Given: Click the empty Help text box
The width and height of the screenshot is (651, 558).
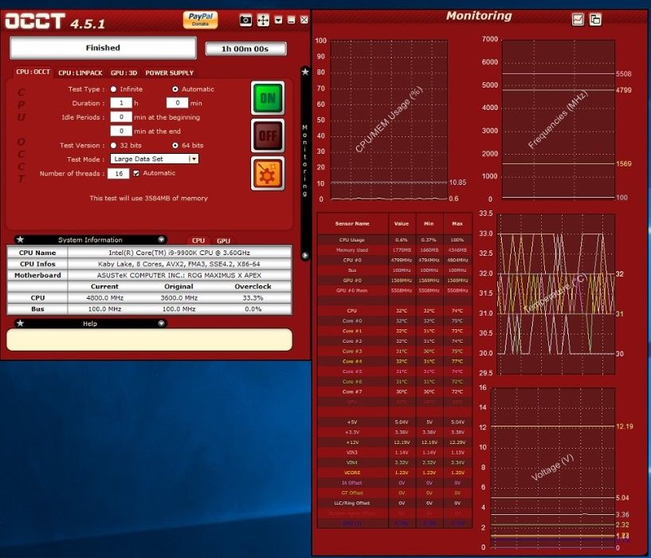Looking at the screenshot, I should click(x=150, y=340).
